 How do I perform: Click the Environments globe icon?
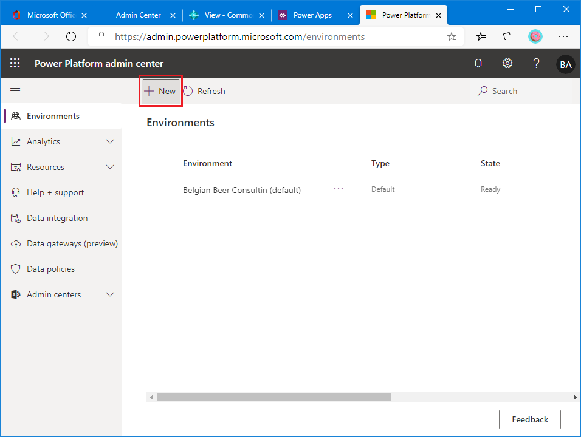(16, 116)
